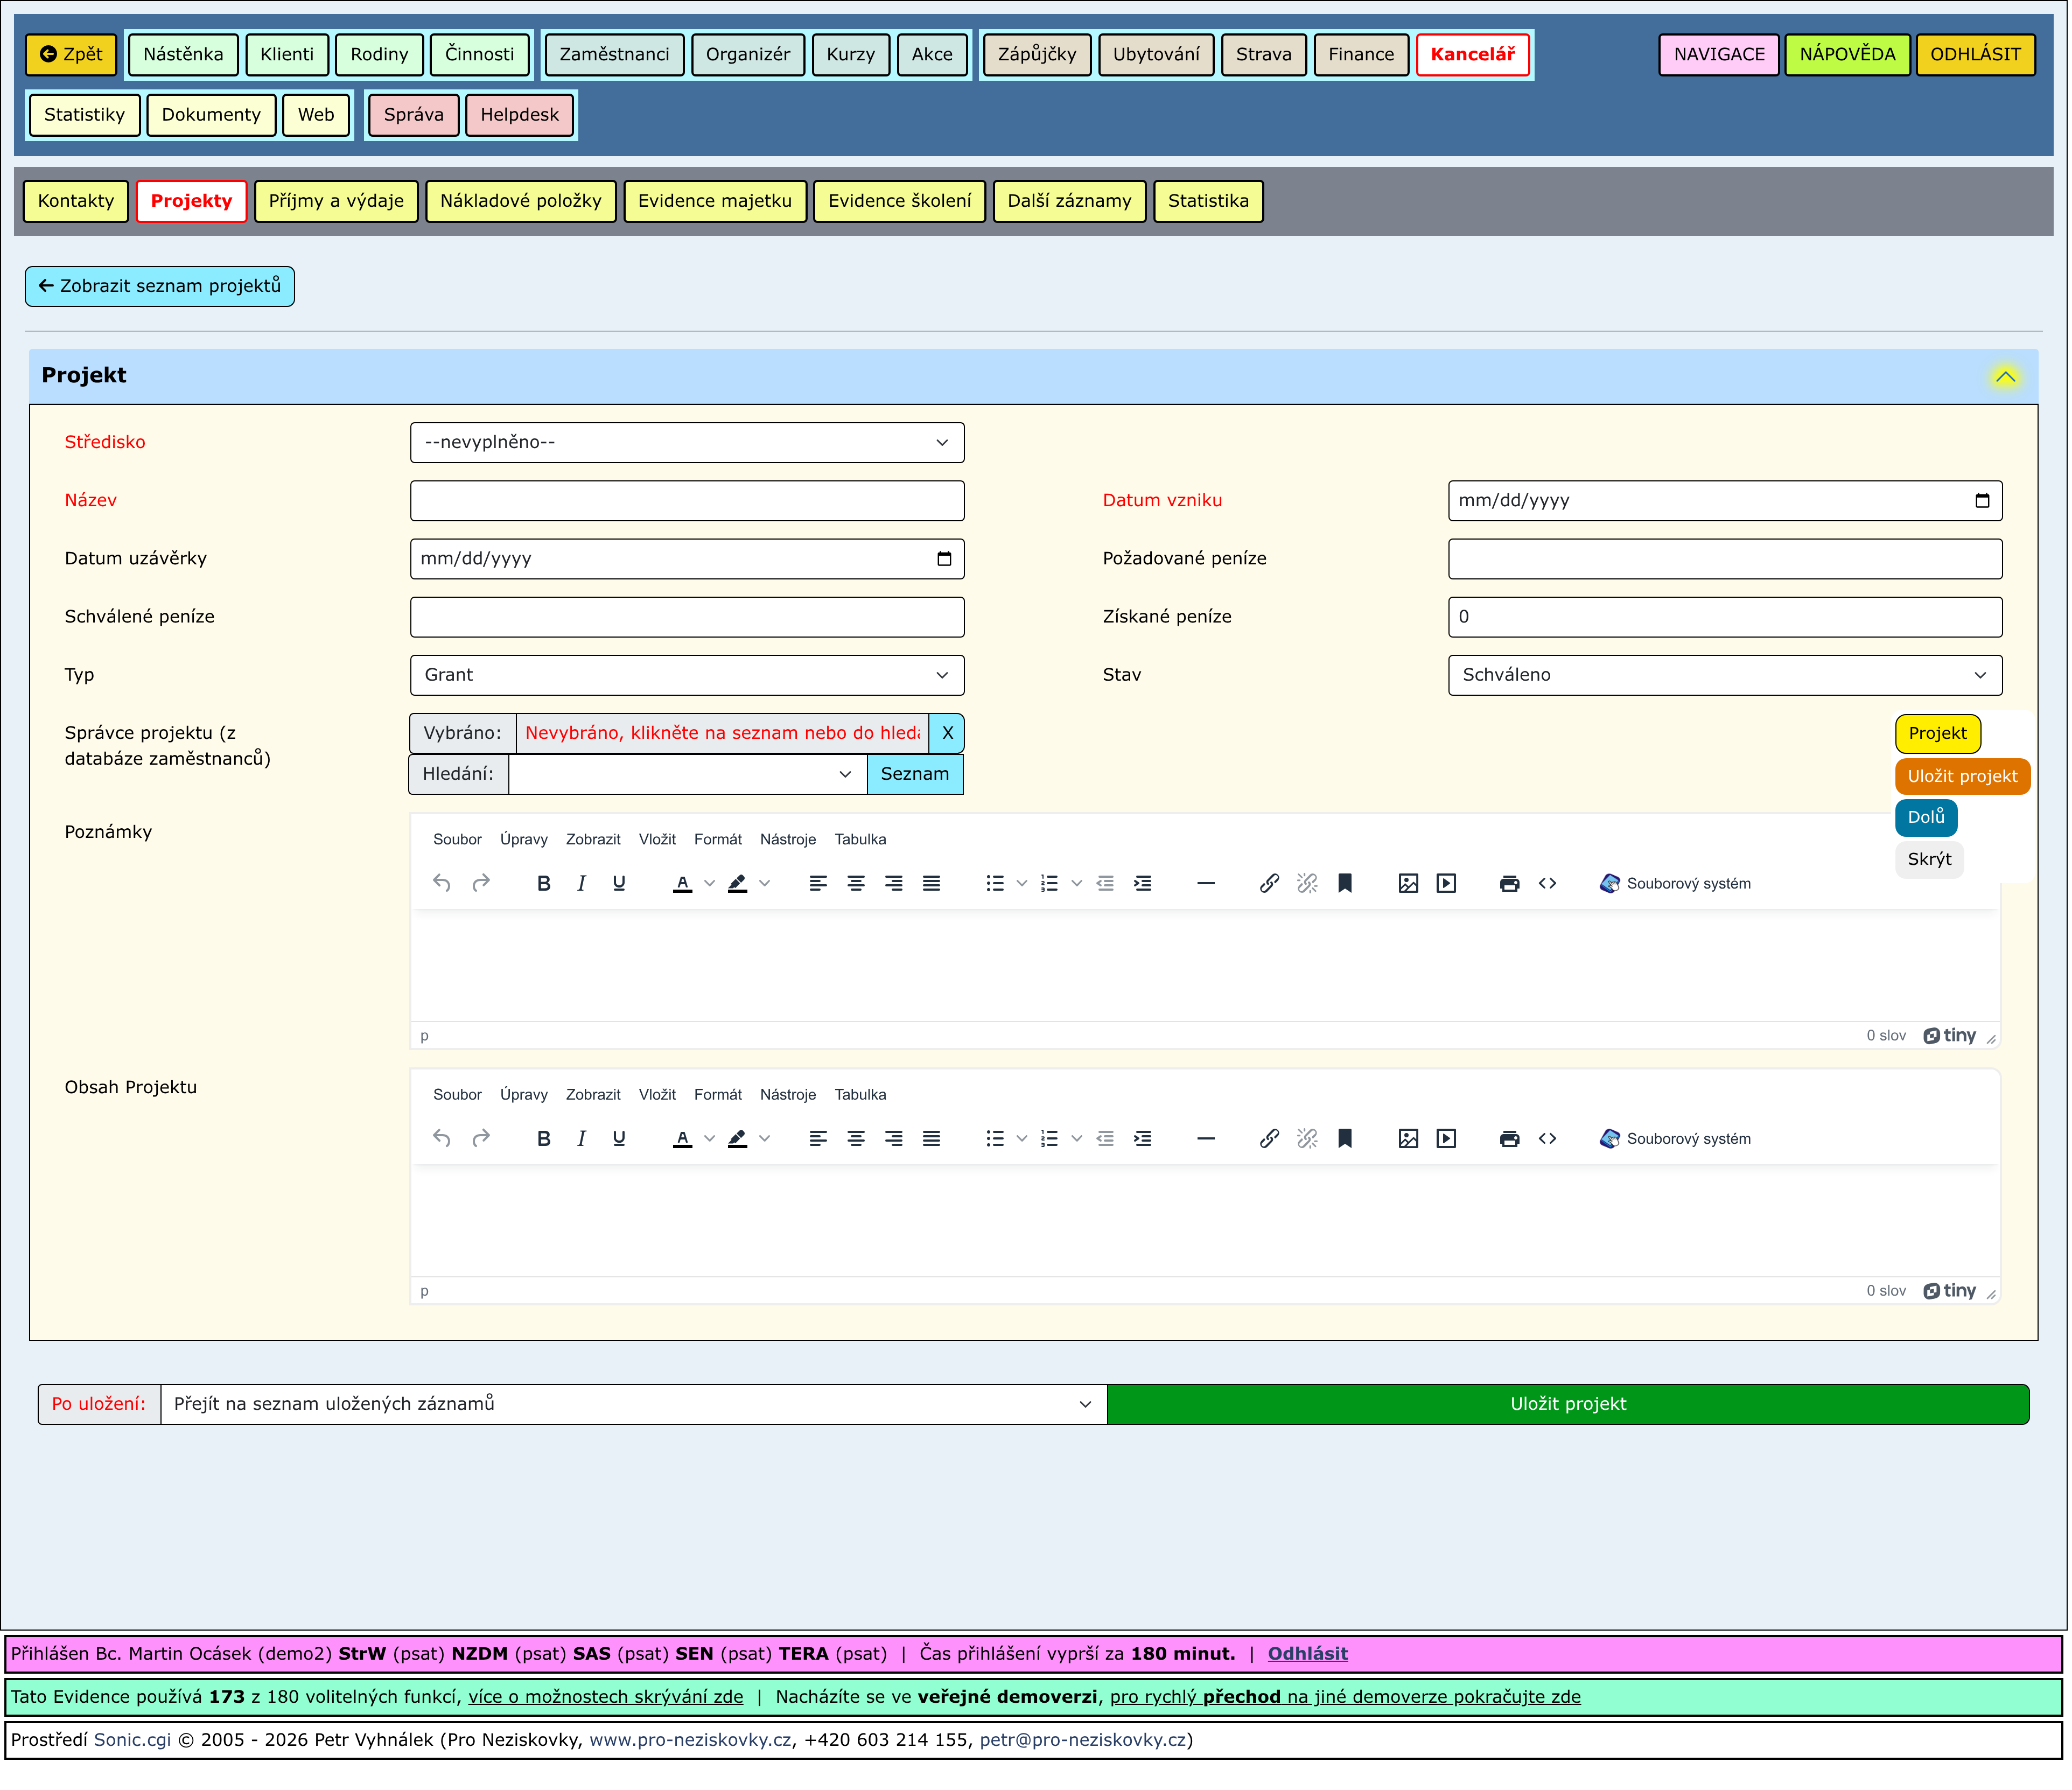Viewport: 2072px width, 1790px height.
Task: Click insert image icon in Poznámky editor
Action: point(1408,884)
